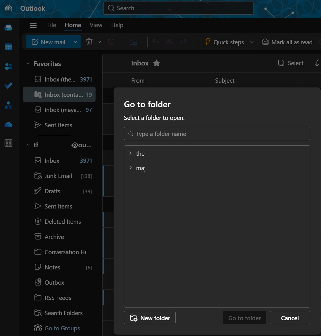
Task: Open the Conversation Hi... folder
Action: coord(59,252)
